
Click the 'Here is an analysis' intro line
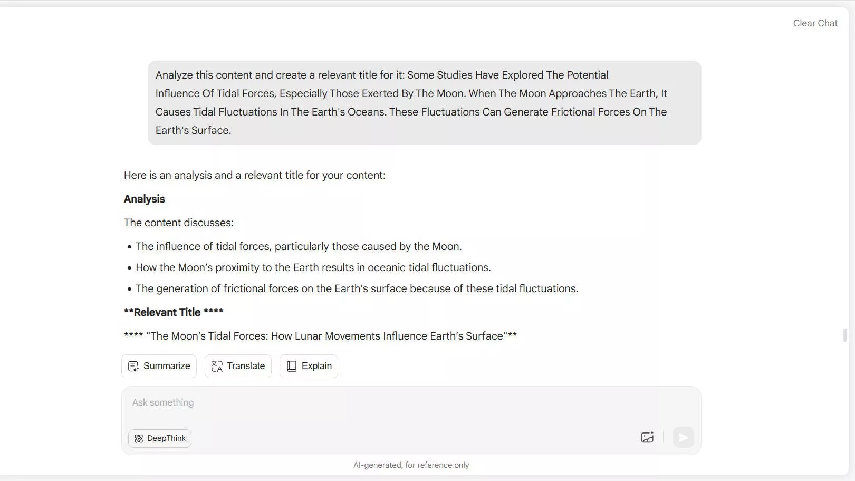pos(254,175)
